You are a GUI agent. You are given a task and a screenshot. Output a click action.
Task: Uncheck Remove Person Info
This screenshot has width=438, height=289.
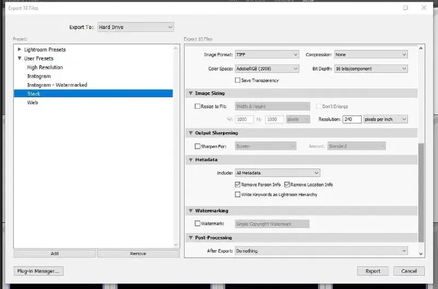(238, 185)
